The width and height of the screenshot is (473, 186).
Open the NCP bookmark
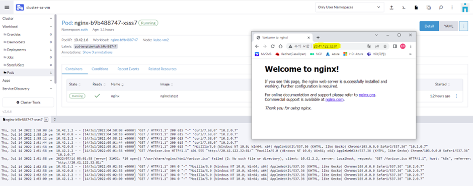point(316,54)
